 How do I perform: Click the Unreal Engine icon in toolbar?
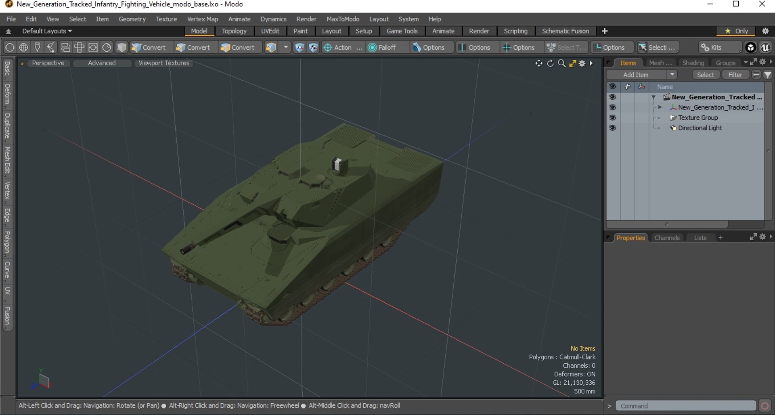pyautogui.click(x=765, y=47)
